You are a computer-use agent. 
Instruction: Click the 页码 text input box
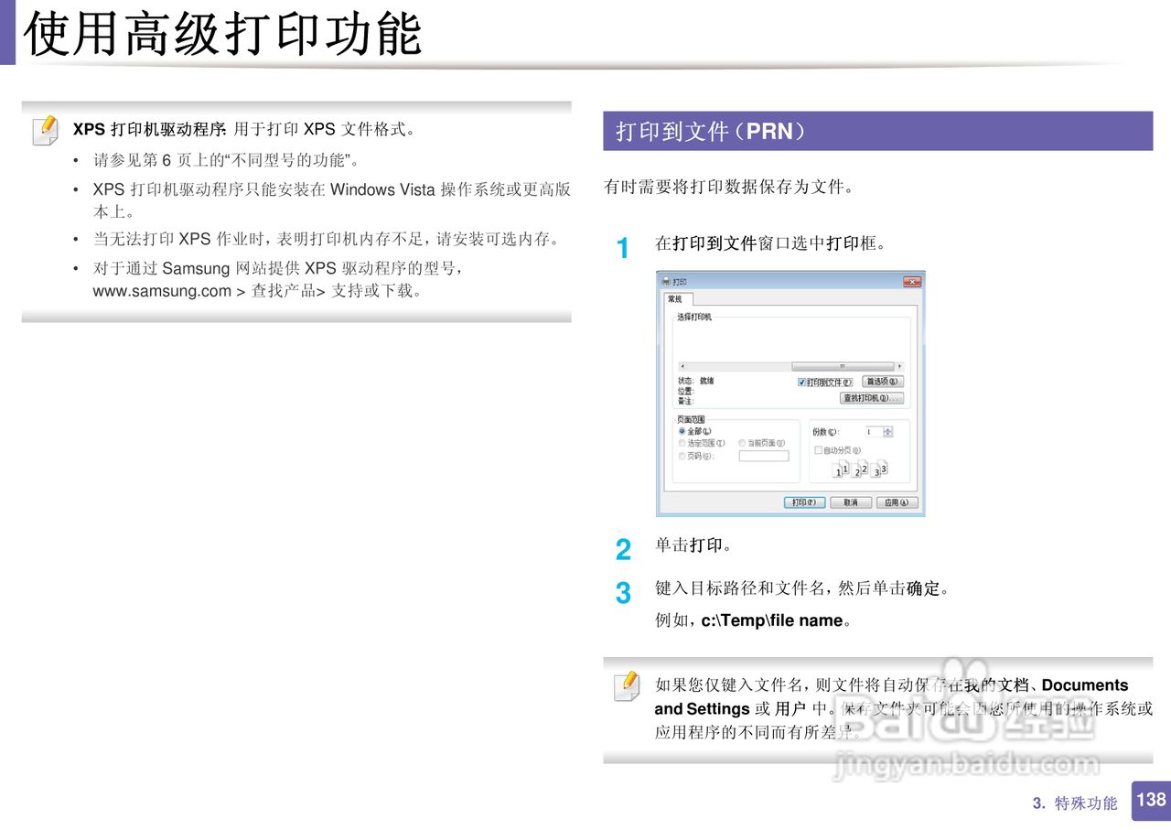coord(764,456)
